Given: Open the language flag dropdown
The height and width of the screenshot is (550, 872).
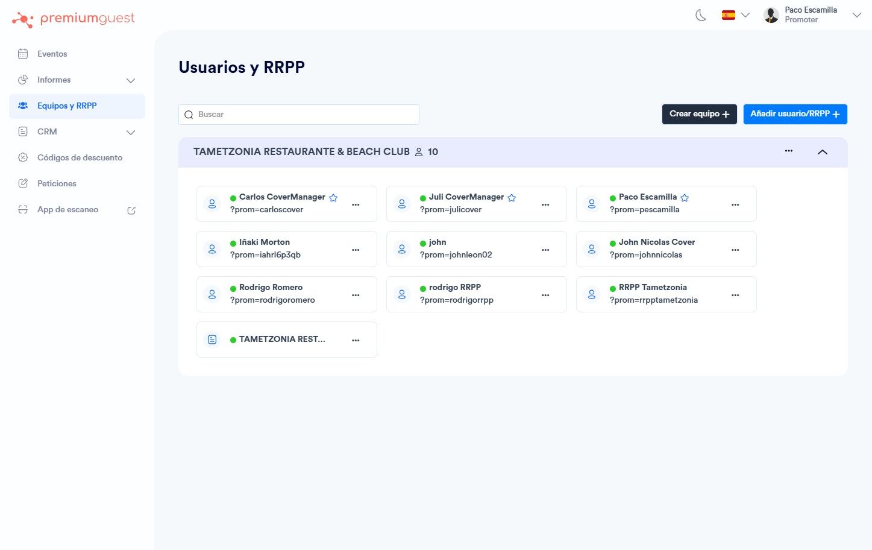Looking at the screenshot, I should [x=736, y=15].
